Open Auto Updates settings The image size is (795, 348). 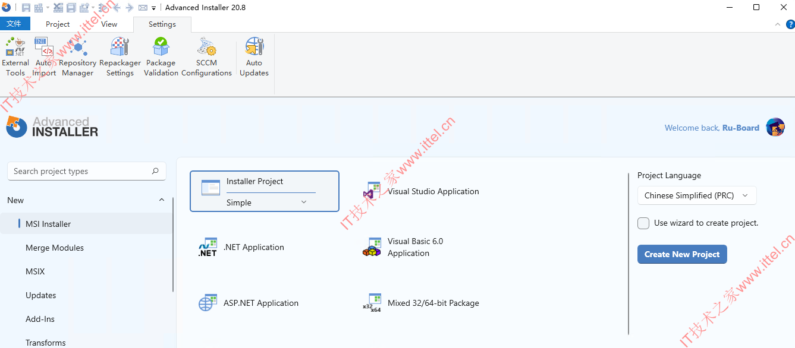coord(254,57)
